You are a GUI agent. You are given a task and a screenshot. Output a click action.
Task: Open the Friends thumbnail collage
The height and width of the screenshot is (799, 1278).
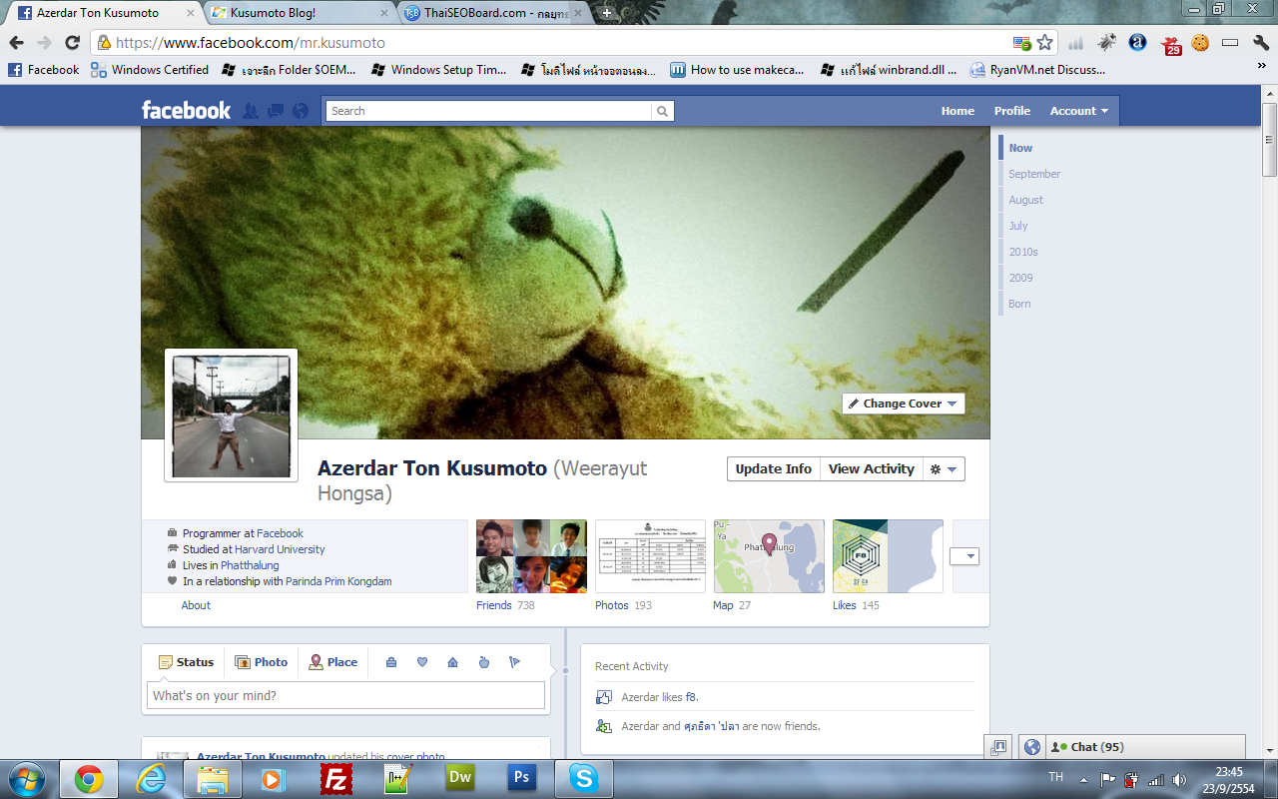point(531,556)
